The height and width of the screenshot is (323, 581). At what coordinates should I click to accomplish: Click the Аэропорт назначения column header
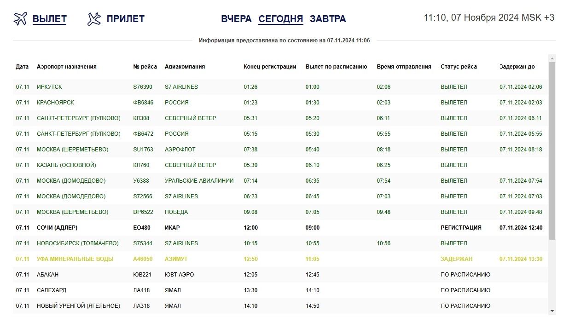pyautogui.click(x=67, y=67)
